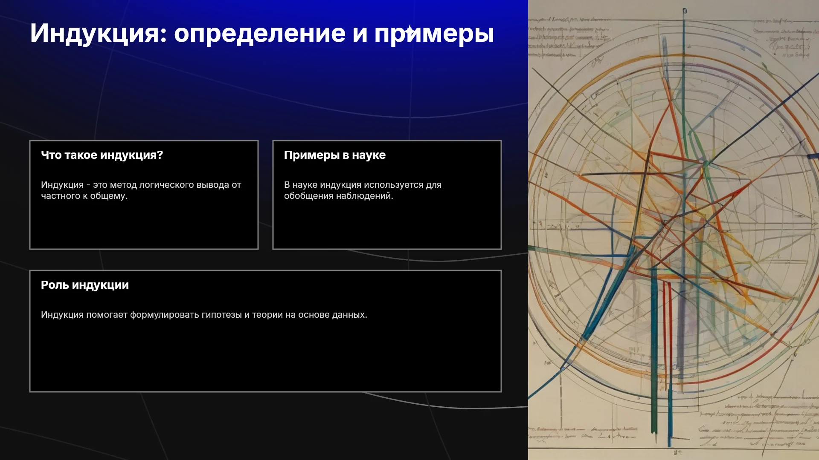This screenshot has width=819, height=460.
Task: Select the 'Примеры в науке' card box
Action: pos(387,195)
